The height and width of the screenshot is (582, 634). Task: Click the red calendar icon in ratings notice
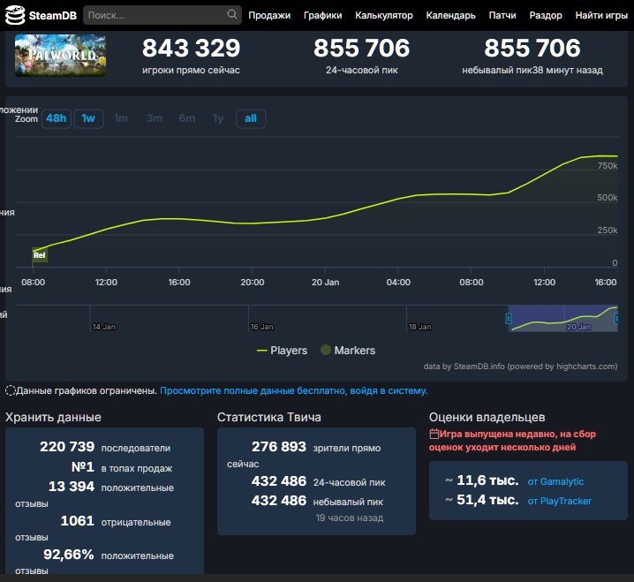click(x=434, y=434)
